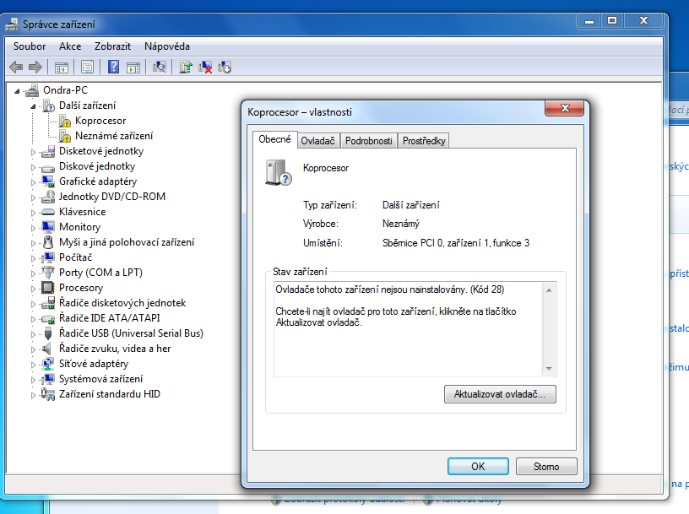
Task: Expand the Počítač node
Action: click(33, 258)
